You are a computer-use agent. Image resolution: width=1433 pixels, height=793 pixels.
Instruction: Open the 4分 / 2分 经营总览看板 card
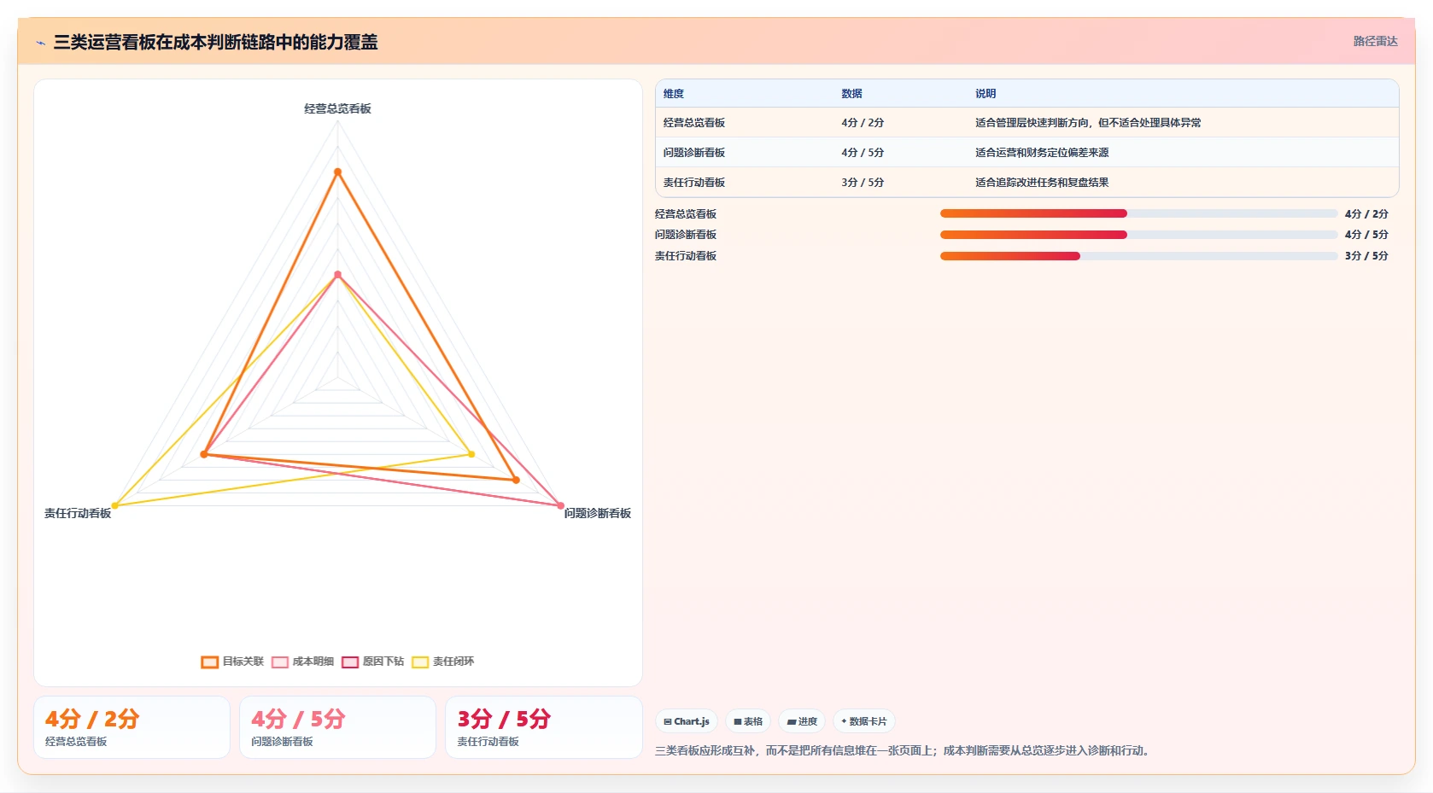132,727
